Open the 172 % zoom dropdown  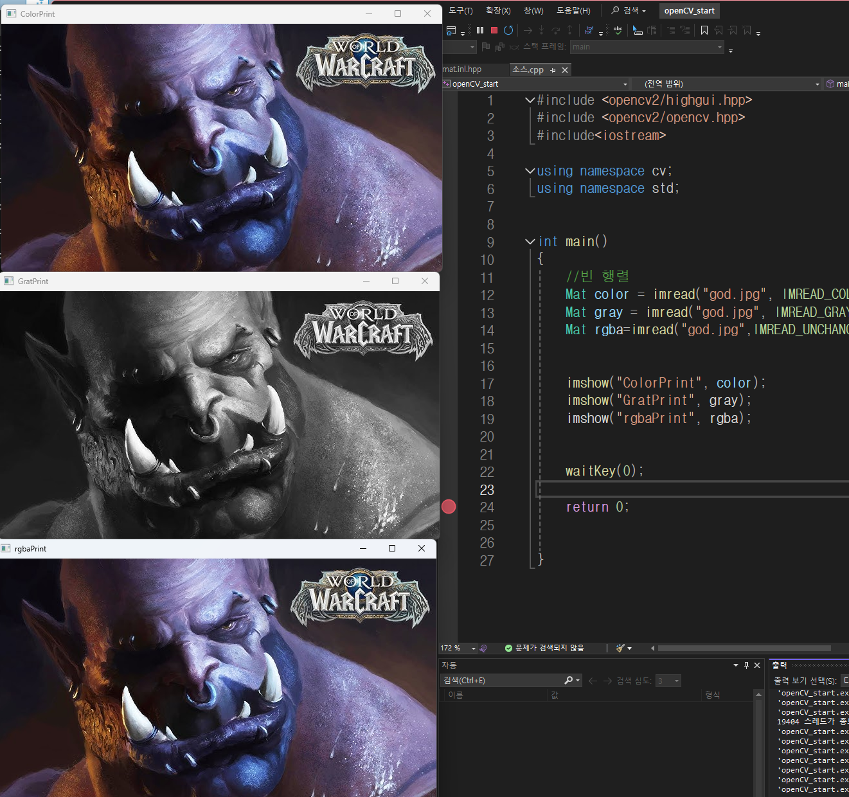tap(474, 648)
